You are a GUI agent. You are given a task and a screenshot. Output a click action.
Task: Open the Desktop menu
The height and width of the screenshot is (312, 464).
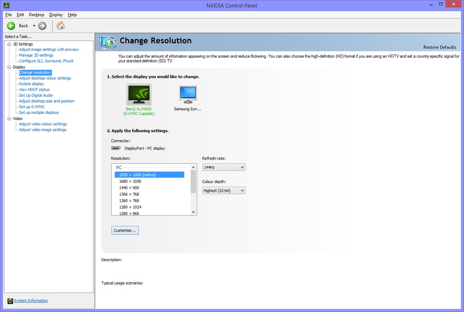point(36,15)
